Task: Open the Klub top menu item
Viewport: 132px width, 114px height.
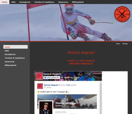Action: point(13,2)
